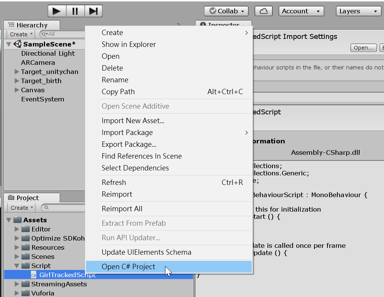Open the Account dropdown

tap(301, 11)
